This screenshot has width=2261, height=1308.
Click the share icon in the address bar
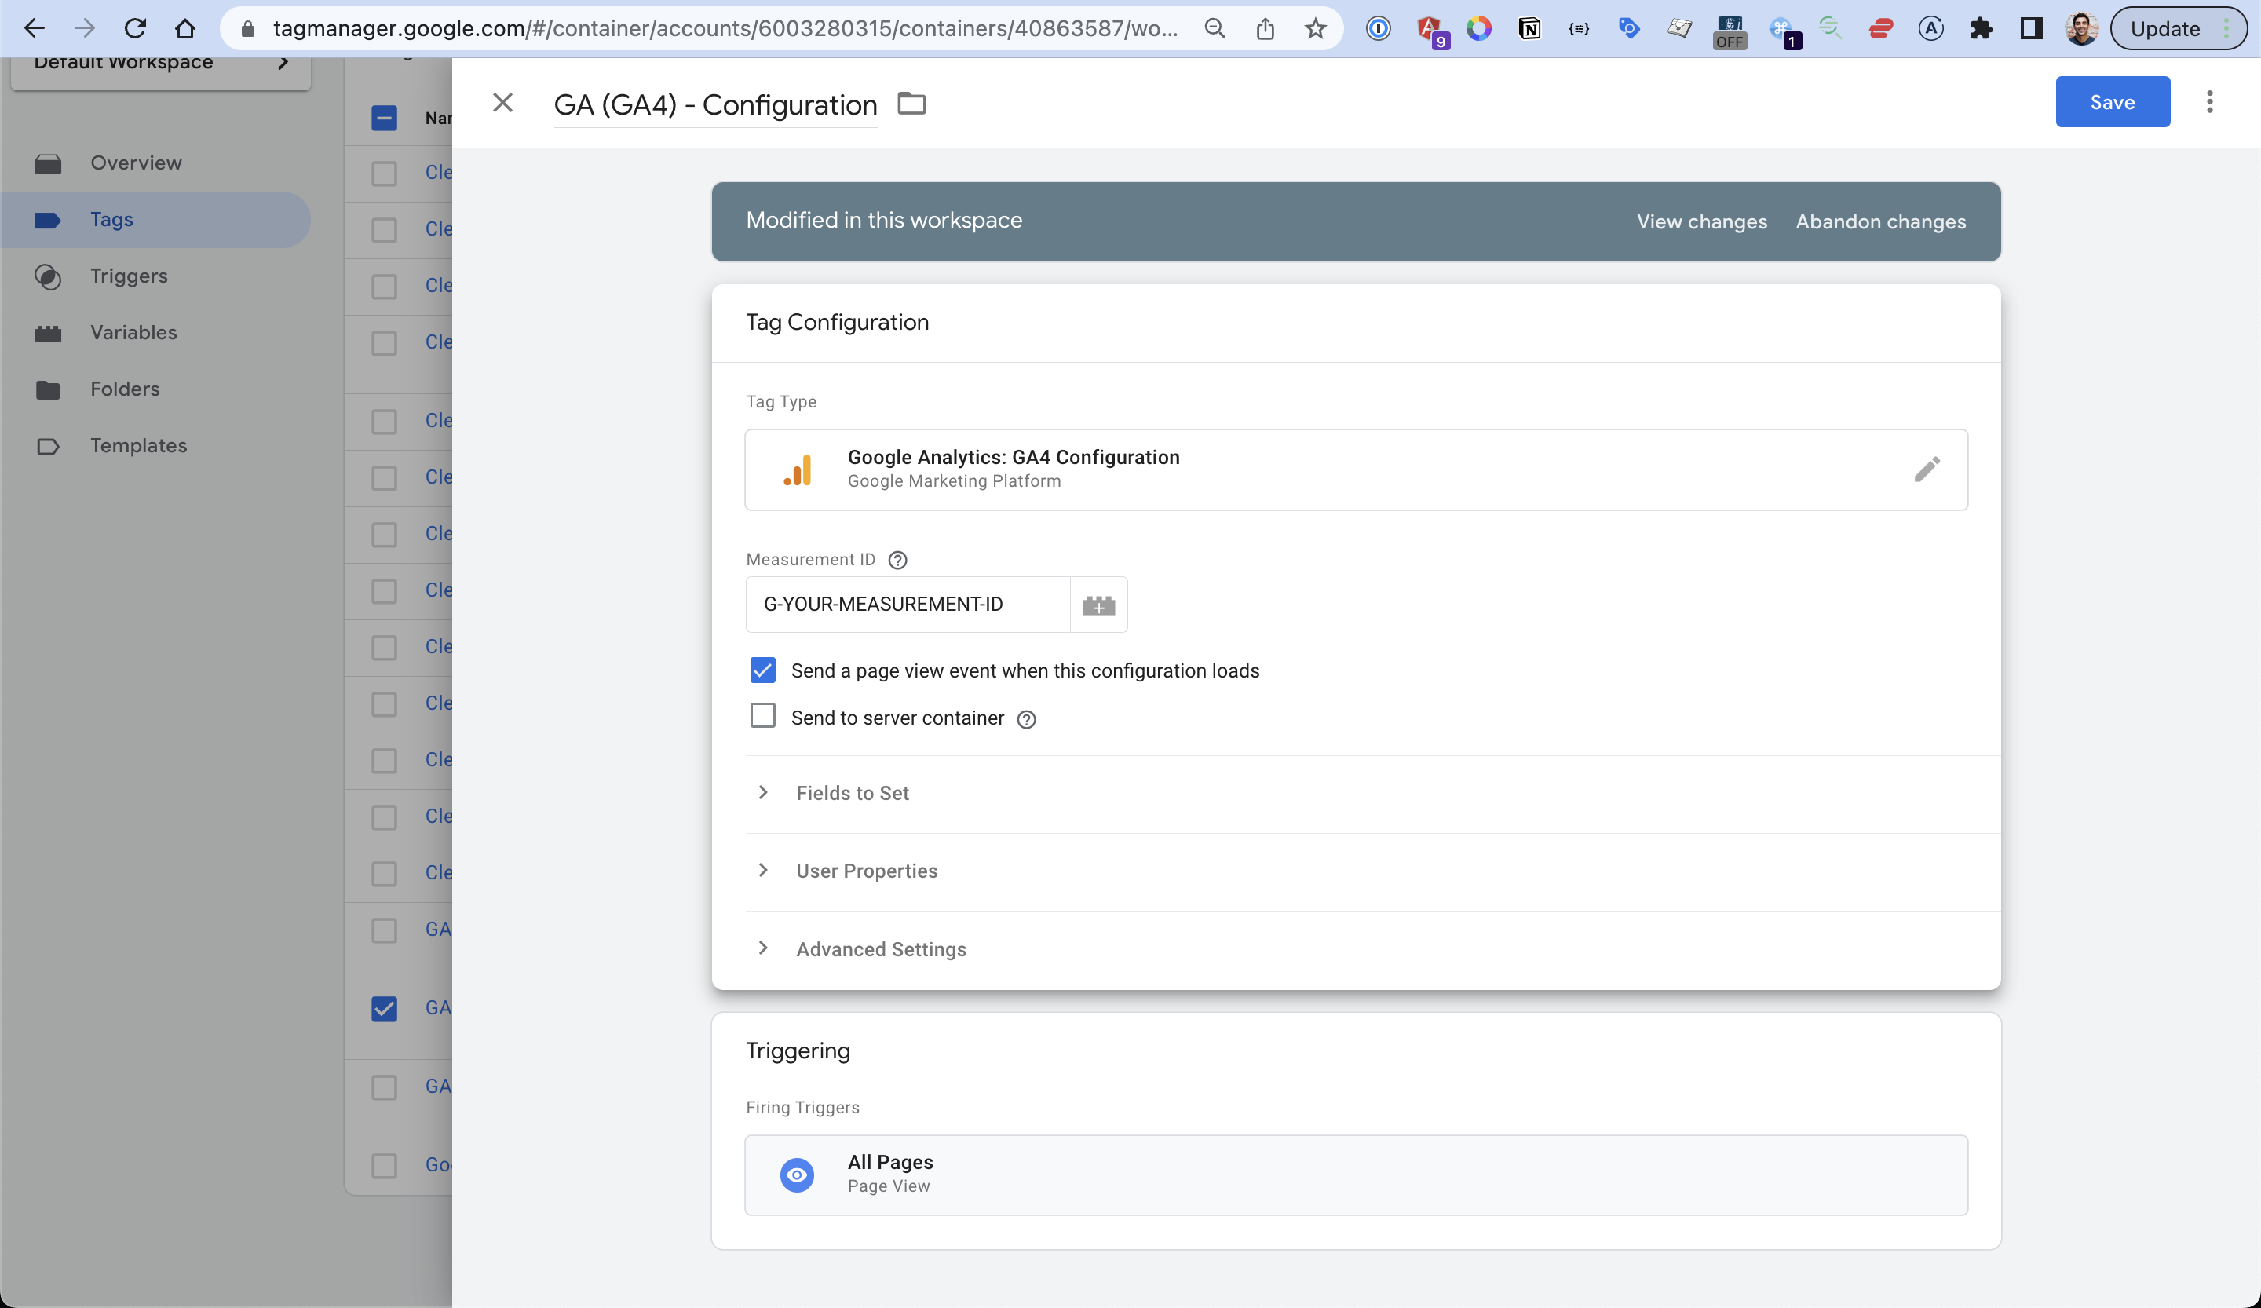pos(1265,29)
